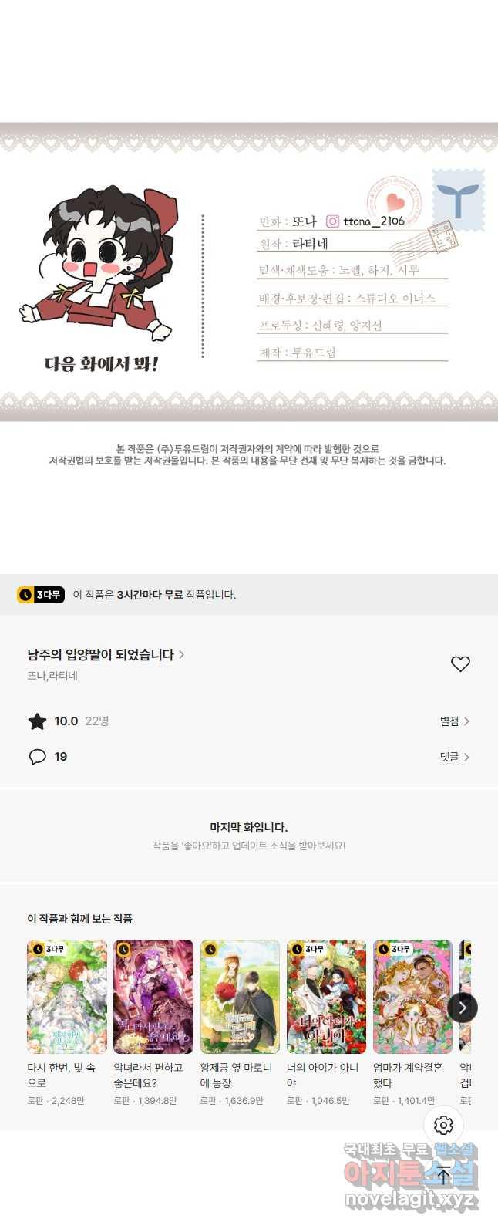Open the settings gear icon

(x=444, y=1125)
